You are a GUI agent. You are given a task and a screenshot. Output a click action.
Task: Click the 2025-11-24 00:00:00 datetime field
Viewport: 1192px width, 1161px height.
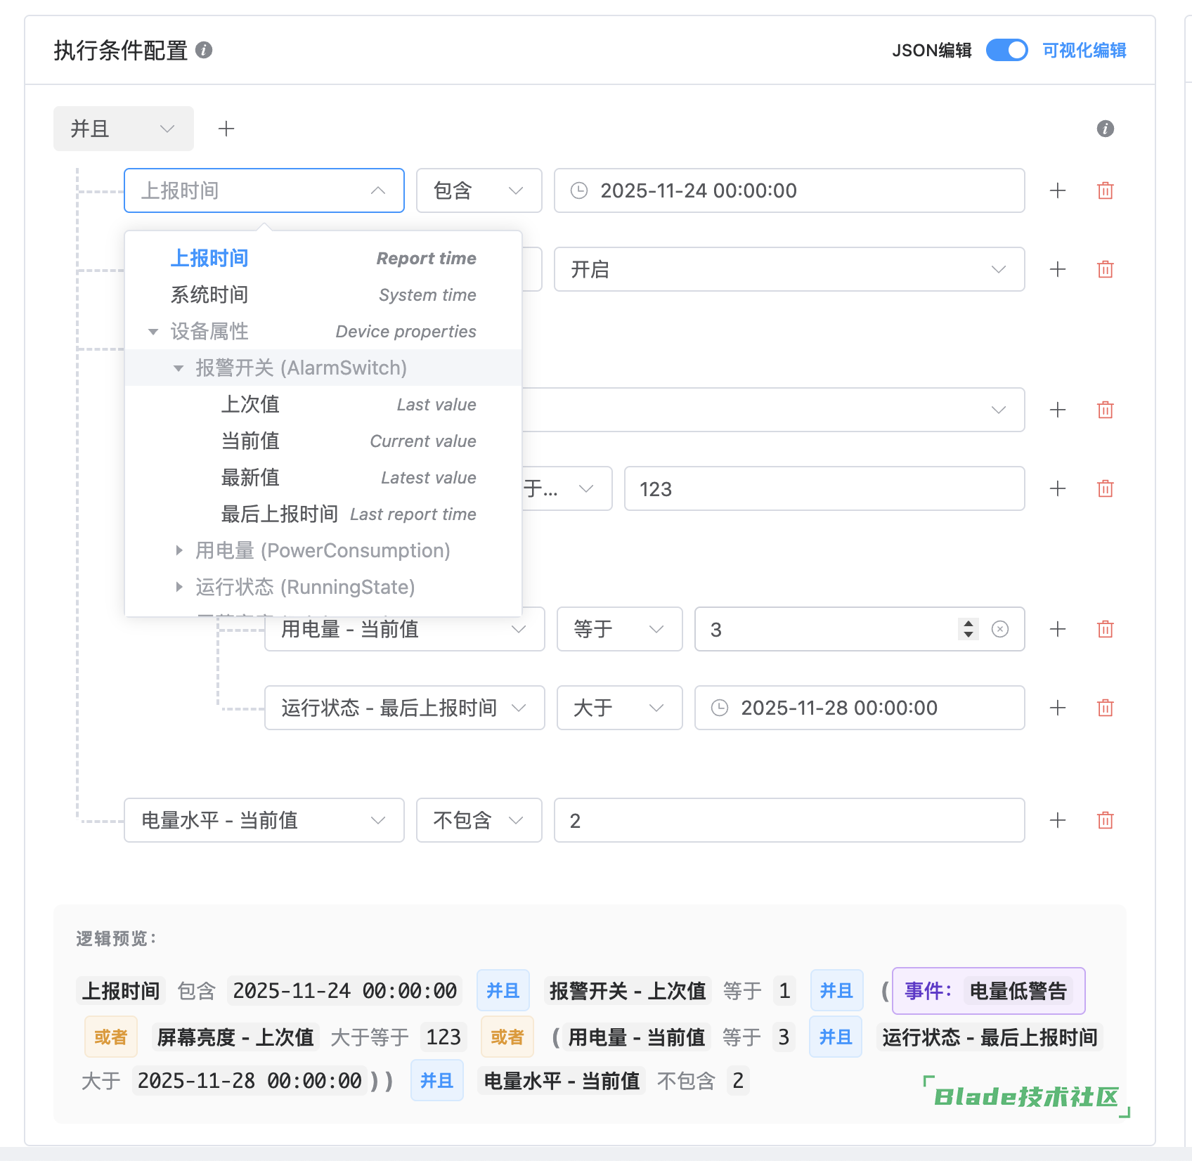coord(789,190)
